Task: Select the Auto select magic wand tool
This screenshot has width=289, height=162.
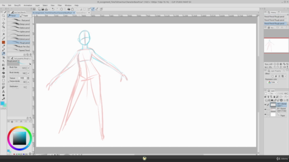Action: point(3,35)
